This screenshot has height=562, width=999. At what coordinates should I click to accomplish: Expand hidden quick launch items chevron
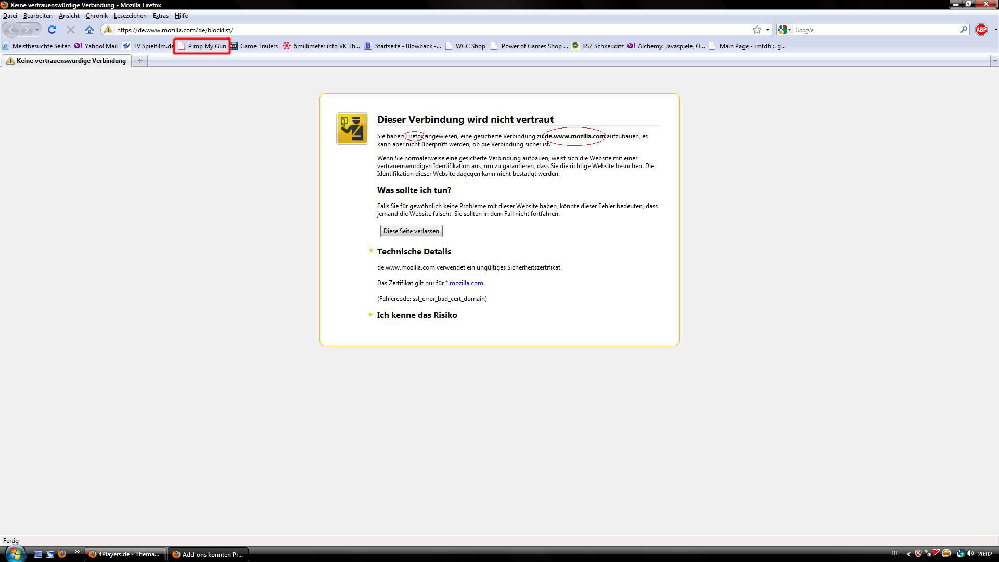tap(78, 552)
